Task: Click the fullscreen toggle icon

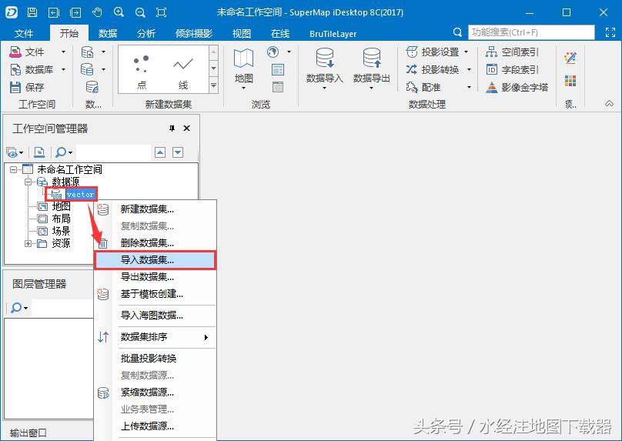Action: coord(610,32)
